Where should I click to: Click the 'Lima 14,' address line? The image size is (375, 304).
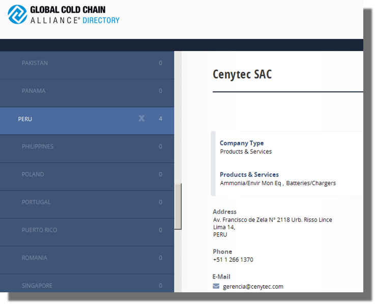224,227
